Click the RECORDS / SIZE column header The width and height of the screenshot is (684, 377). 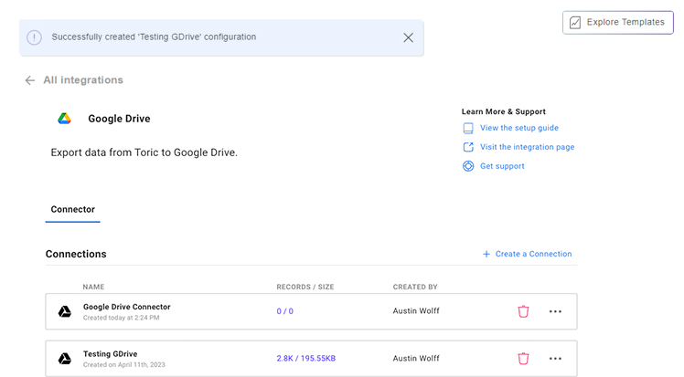tap(305, 287)
